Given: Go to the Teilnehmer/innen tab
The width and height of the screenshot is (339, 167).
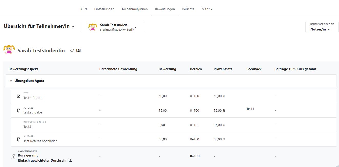Looking at the screenshot, I should click(x=134, y=9).
